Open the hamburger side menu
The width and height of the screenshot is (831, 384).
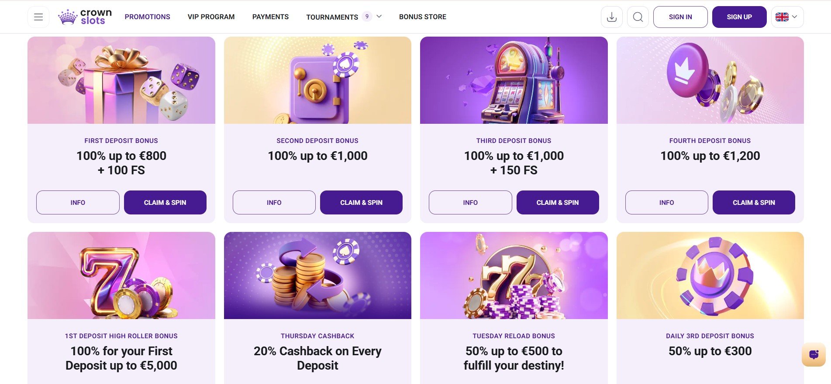38,17
